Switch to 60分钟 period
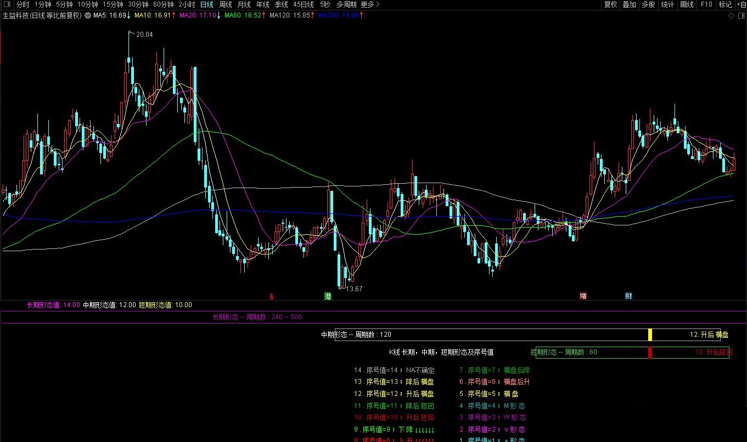This screenshot has height=442, width=747. tap(164, 4)
